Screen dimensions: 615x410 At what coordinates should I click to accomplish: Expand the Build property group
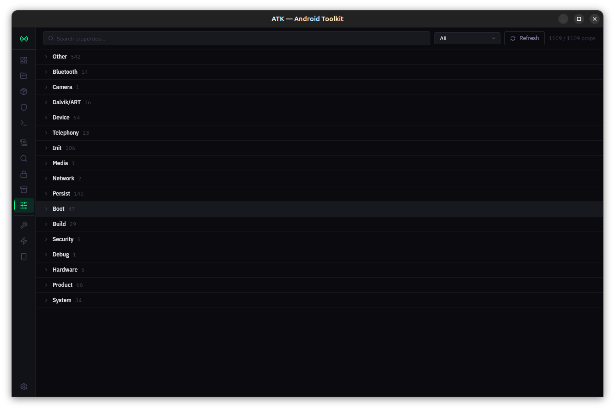(x=320, y=224)
